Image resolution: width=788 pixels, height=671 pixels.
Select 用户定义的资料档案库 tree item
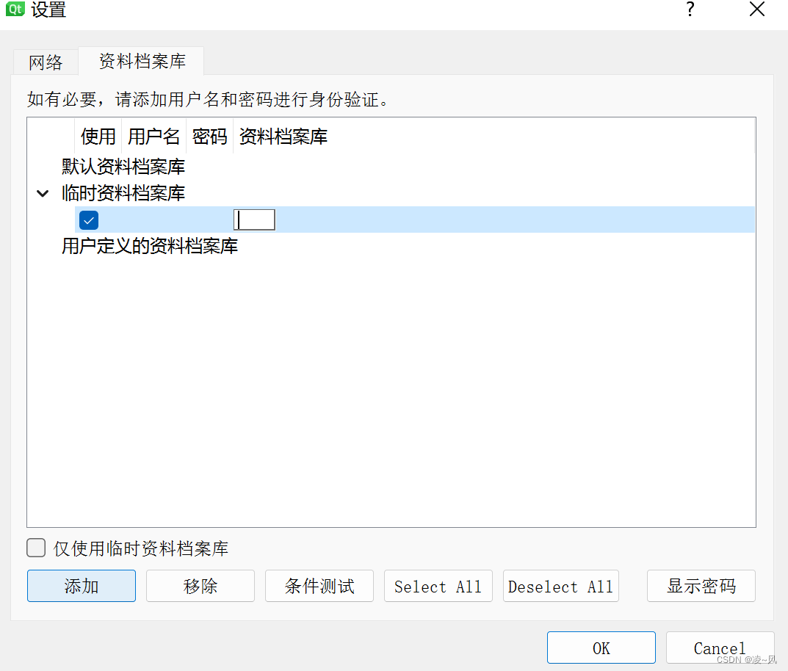tap(150, 246)
